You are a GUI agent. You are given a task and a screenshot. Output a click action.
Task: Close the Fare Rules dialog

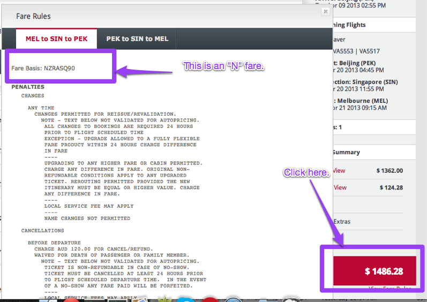point(325,11)
